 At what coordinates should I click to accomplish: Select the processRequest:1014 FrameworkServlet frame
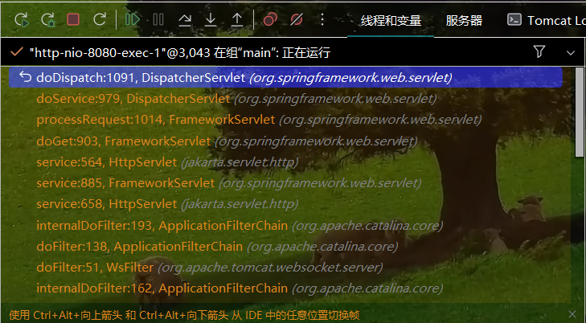[285, 120]
